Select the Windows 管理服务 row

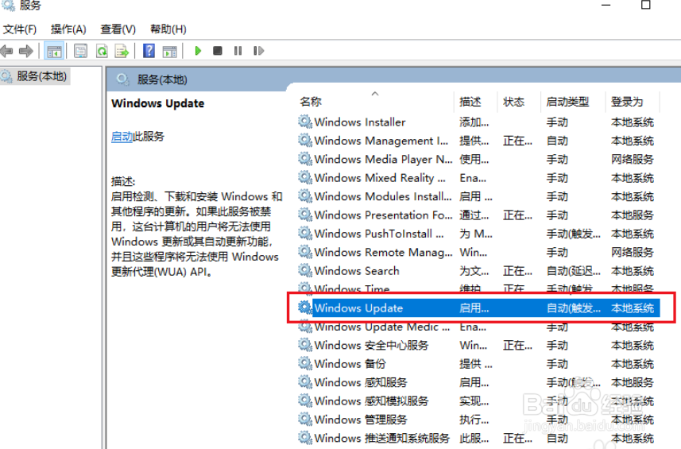pyautogui.click(x=478, y=420)
